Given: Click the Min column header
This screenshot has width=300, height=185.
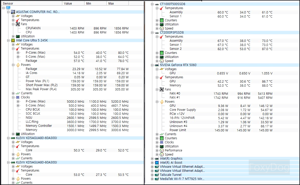Looking at the screenshot, I should (95, 3).
